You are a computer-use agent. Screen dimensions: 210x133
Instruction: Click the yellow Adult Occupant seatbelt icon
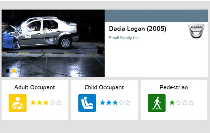tap(17, 103)
